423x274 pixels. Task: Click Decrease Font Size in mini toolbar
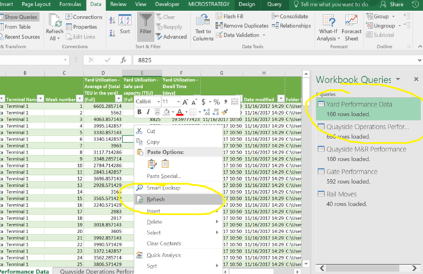(x=194, y=102)
